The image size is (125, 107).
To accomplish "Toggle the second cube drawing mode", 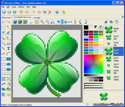I will pyautogui.click(x=20, y=22).
